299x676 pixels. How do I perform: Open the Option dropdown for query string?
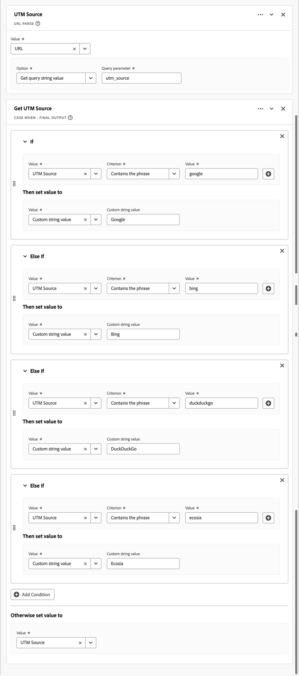point(90,78)
